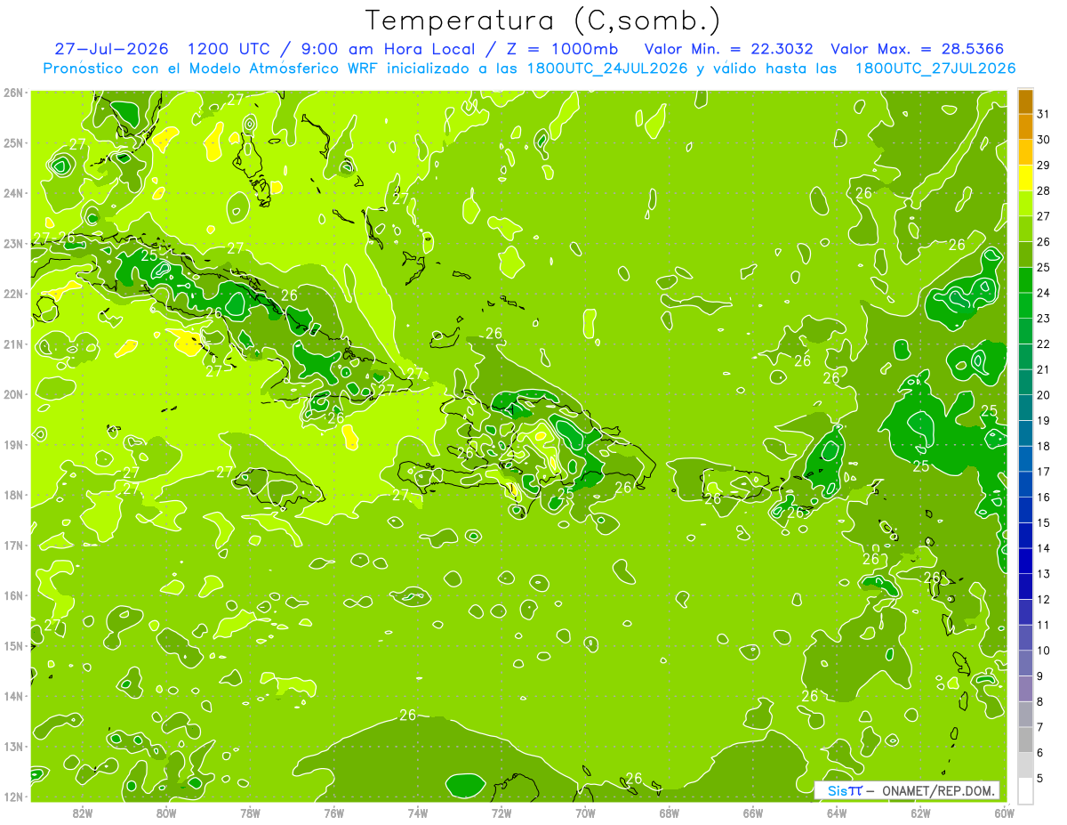
Task: Click the "82W" longitude label
Action: (x=83, y=813)
